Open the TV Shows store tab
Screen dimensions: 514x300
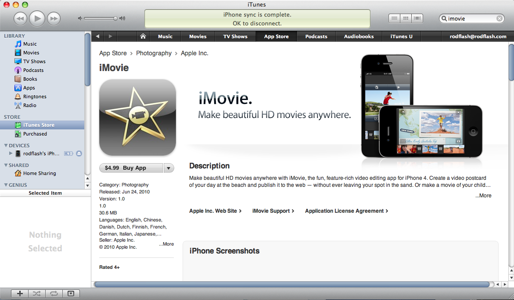tap(235, 36)
